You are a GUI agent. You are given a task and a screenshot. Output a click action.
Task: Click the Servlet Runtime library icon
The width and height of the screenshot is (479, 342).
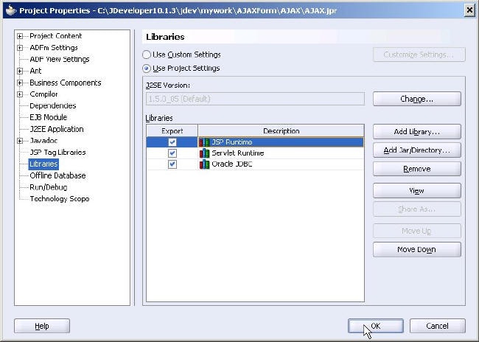(204, 153)
